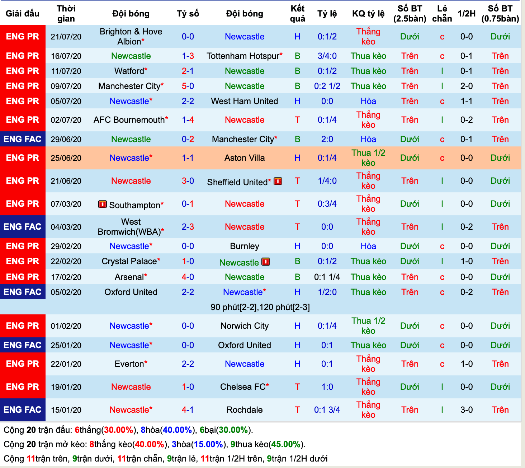
Task: Click date 07/03/20
Action: click(x=66, y=204)
